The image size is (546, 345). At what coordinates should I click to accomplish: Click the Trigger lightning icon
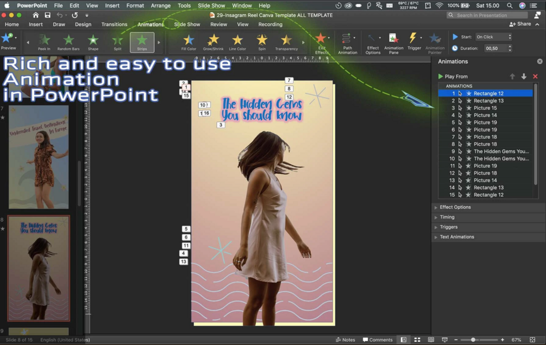point(413,39)
